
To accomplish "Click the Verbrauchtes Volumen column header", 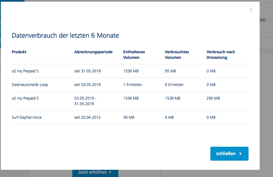I will 177,55.
